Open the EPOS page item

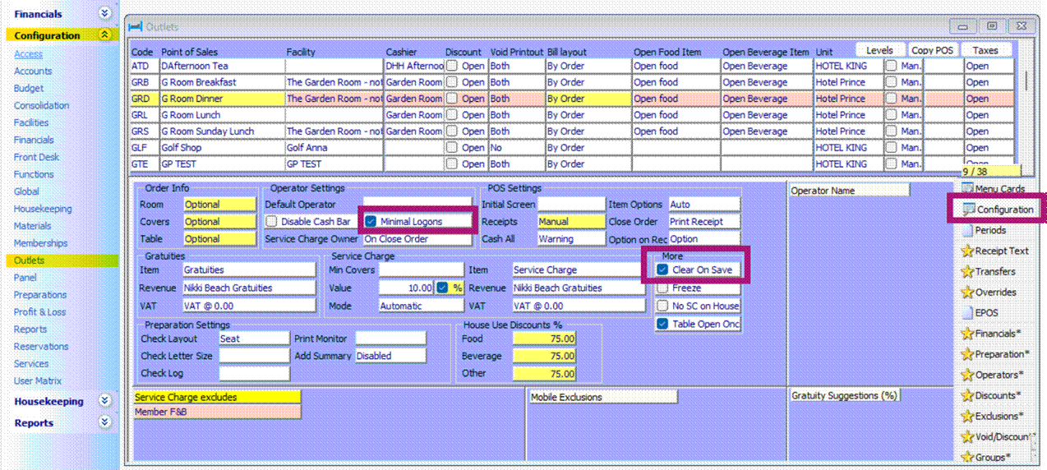click(980, 312)
